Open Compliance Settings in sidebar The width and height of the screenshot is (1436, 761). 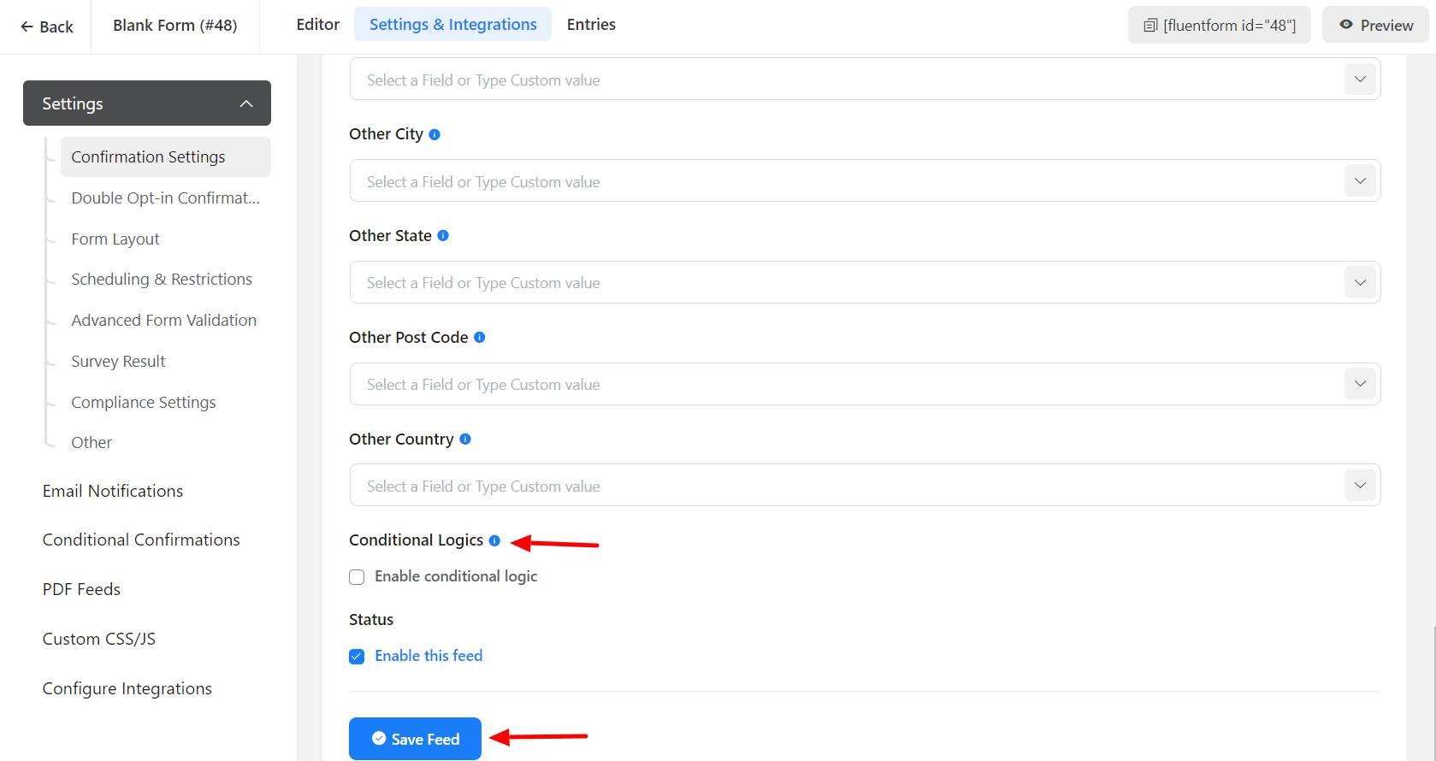pyautogui.click(x=144, y=402)
